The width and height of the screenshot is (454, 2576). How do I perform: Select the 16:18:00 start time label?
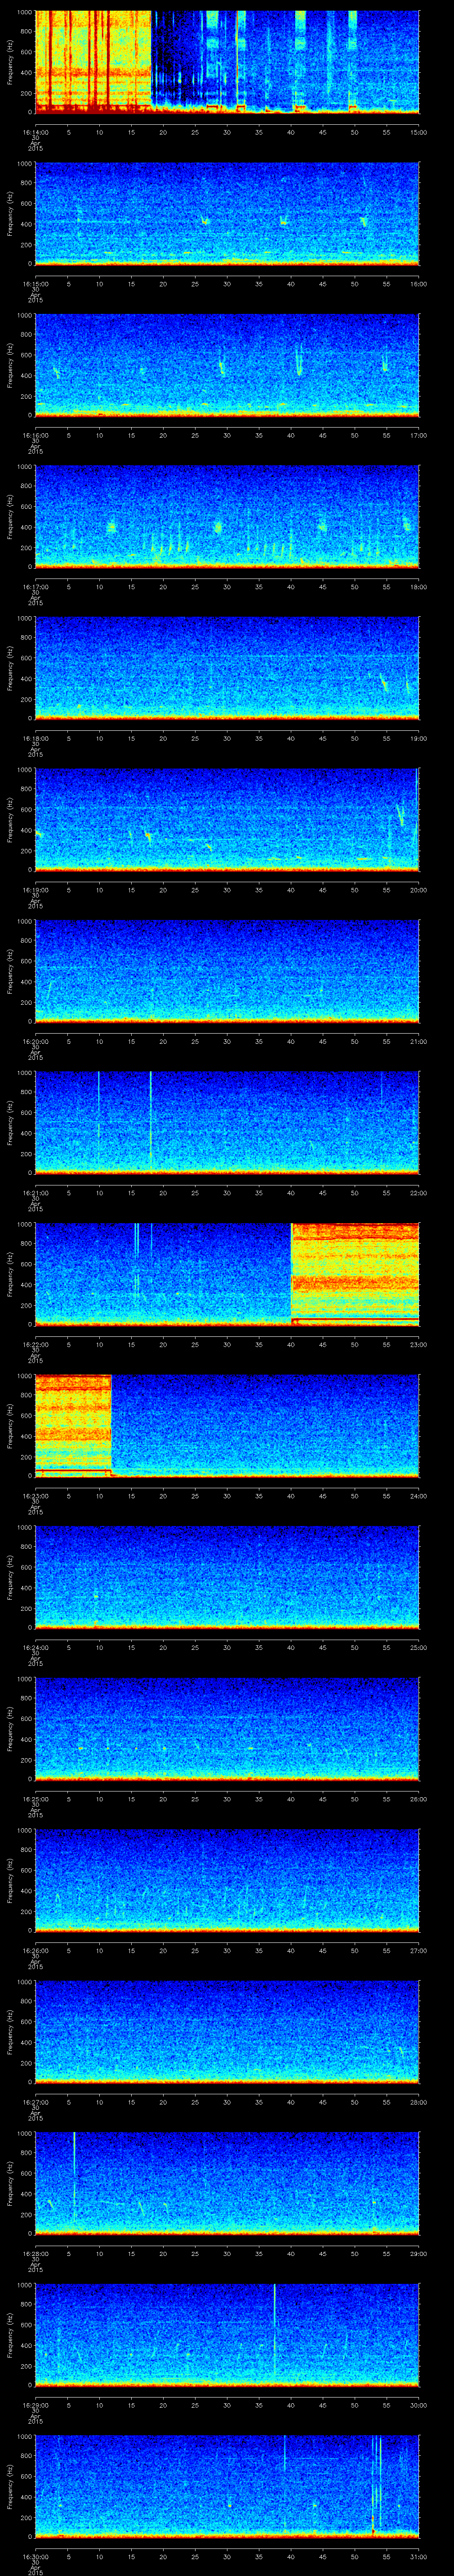pos(35,737)
